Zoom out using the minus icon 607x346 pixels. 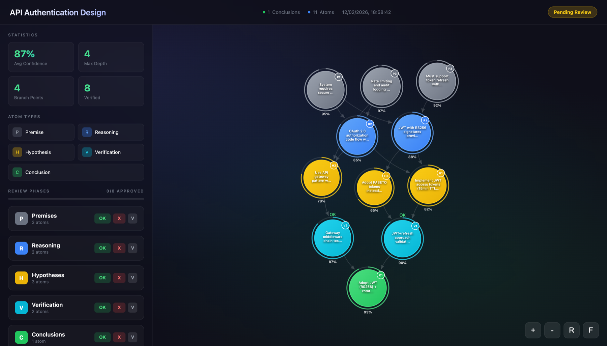tap(552, 330)
